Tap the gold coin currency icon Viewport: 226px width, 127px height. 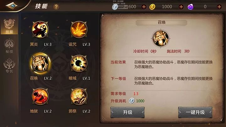[x=152, y=7]
